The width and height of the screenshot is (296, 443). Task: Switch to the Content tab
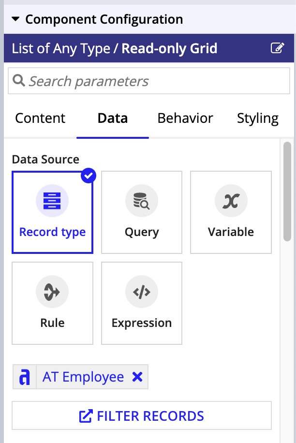pos(40,118)
